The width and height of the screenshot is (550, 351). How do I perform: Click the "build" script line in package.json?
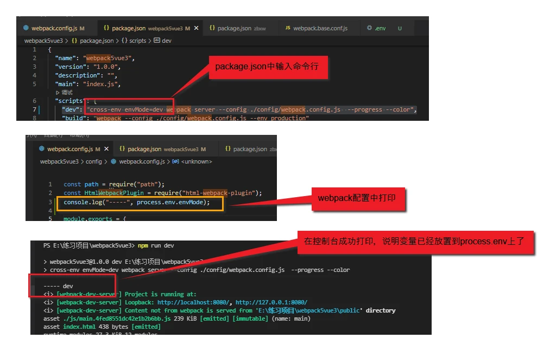[x=185, y=118]
